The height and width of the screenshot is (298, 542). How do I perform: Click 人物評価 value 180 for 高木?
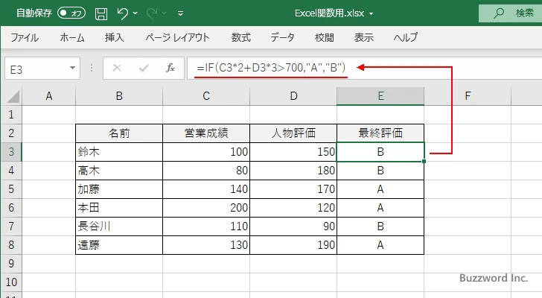293,171
